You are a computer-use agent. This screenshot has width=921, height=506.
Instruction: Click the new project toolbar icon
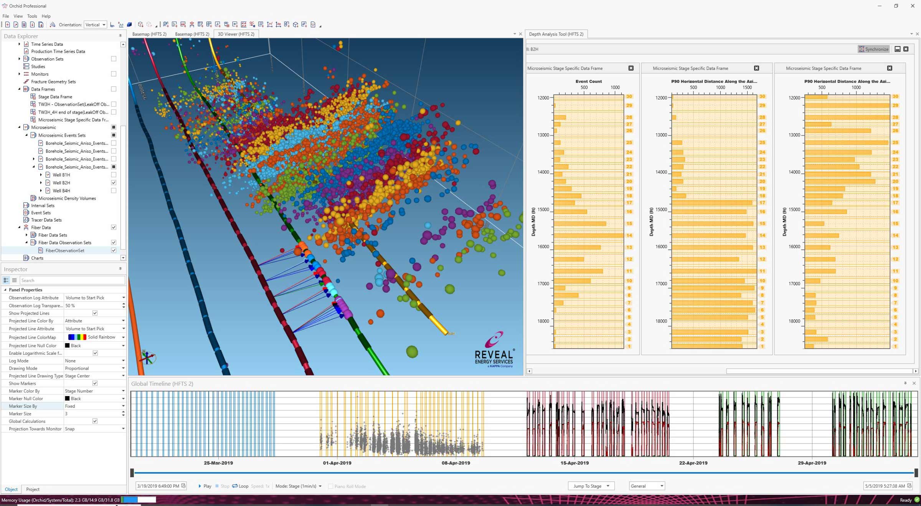[7, 25]
